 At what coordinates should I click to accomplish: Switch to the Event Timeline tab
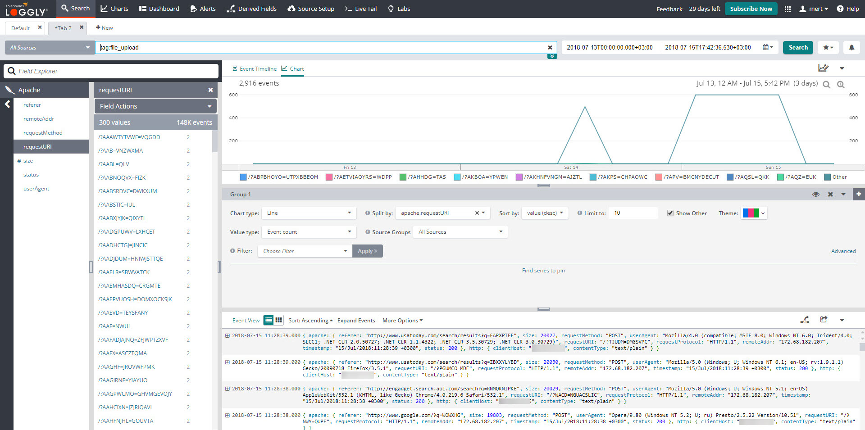(x=254, y=68)
